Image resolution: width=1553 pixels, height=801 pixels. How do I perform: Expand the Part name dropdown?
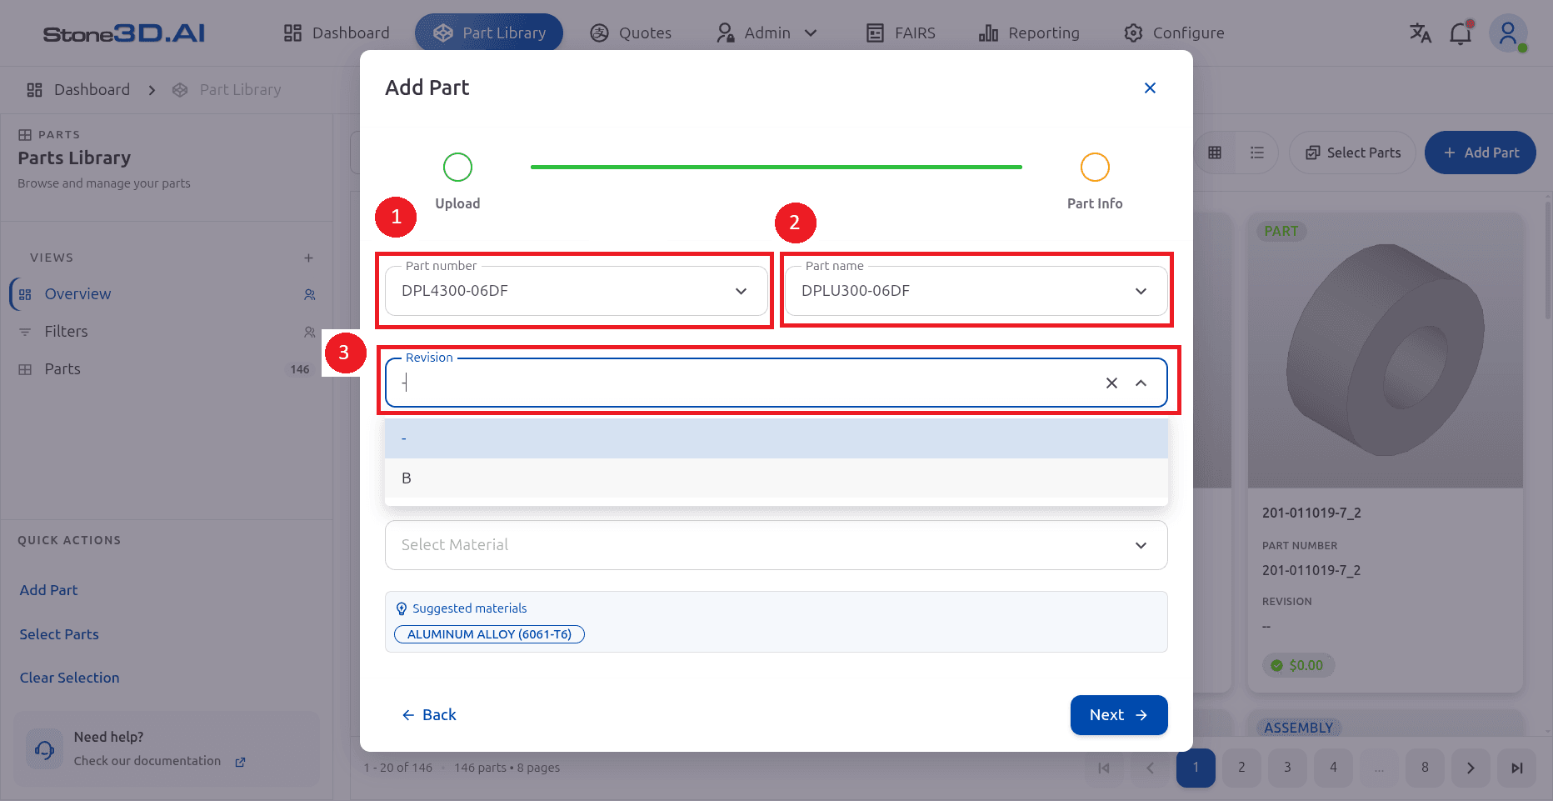(x=1141, y=291)
